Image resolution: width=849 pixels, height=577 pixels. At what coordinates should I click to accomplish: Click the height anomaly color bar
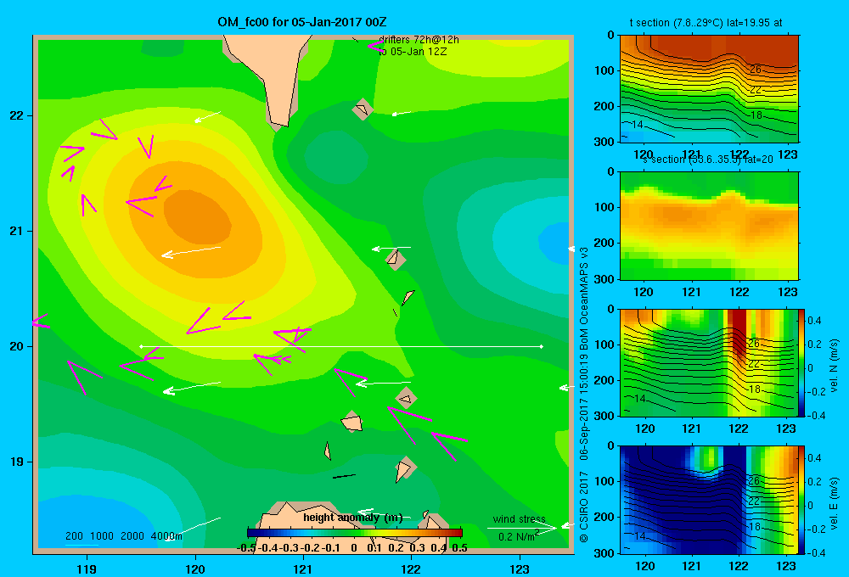pos(355,533)
